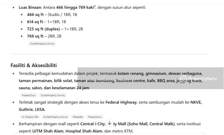This screenshot has height=135, width=224.
Task: Open DurianProperty.com.my source below 769 sq ft
Action: point(42,44)
